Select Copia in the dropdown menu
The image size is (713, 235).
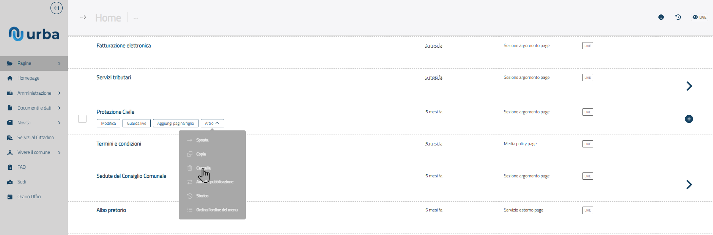[x=201, y=154]
